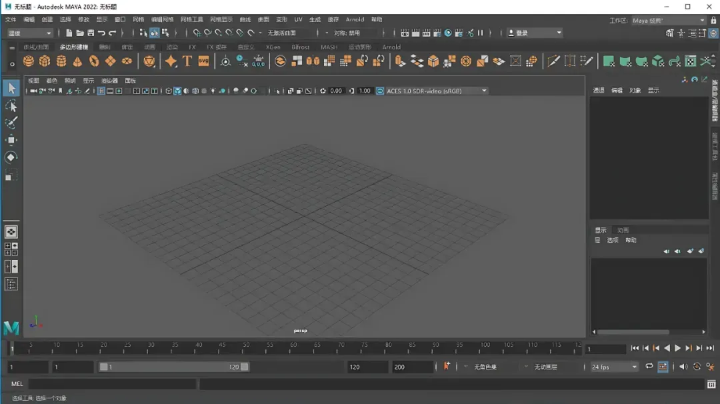720x404 pixels.
Task: Switch to the FX shelf tab
Action: (192, 47)
